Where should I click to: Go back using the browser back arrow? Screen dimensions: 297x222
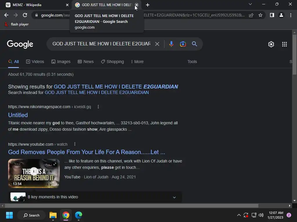(x=6, y=15)
